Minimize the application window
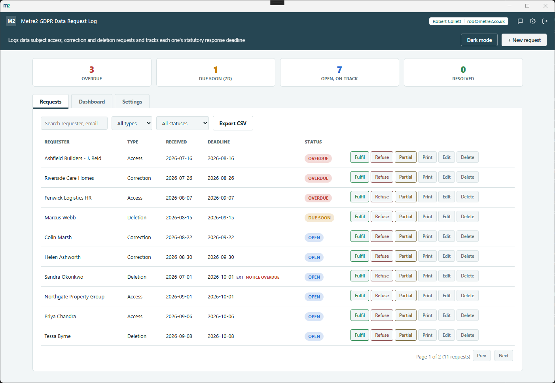 (510, 6)
